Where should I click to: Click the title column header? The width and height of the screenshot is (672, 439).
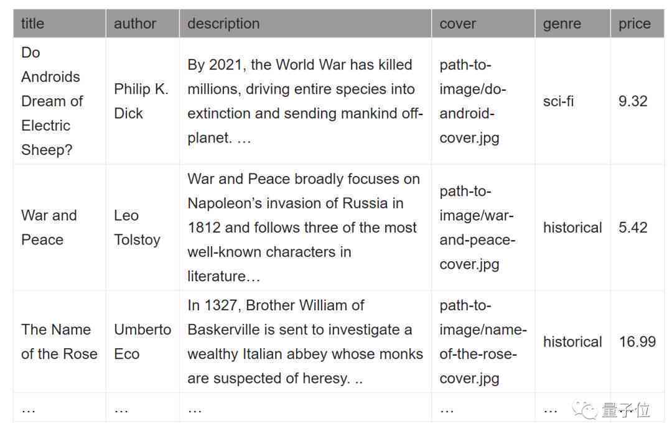(60, 24)
